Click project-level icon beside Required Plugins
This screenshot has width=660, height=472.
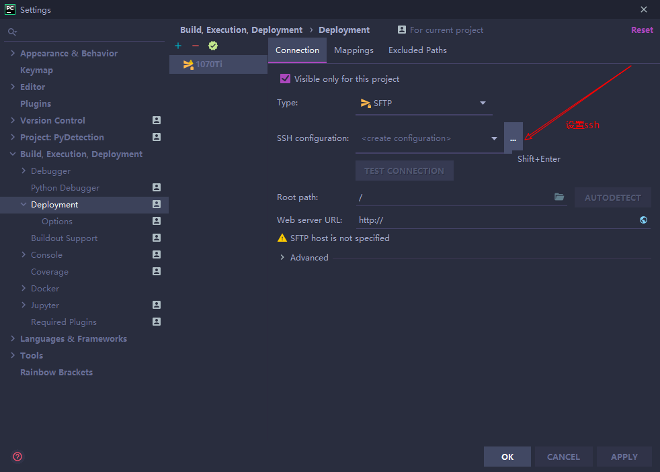(157, 322)
